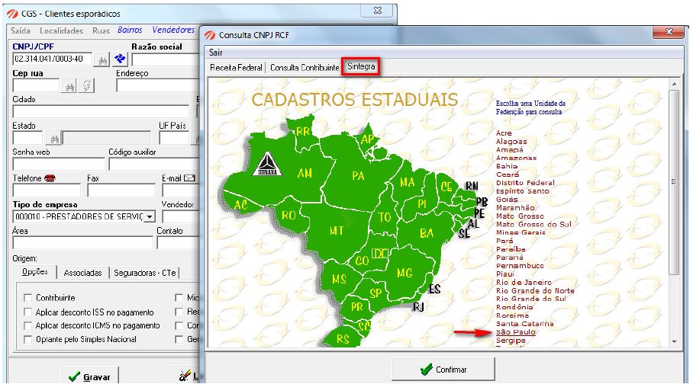
Task: Open the Vendedores menu
Action: [173, 30]
